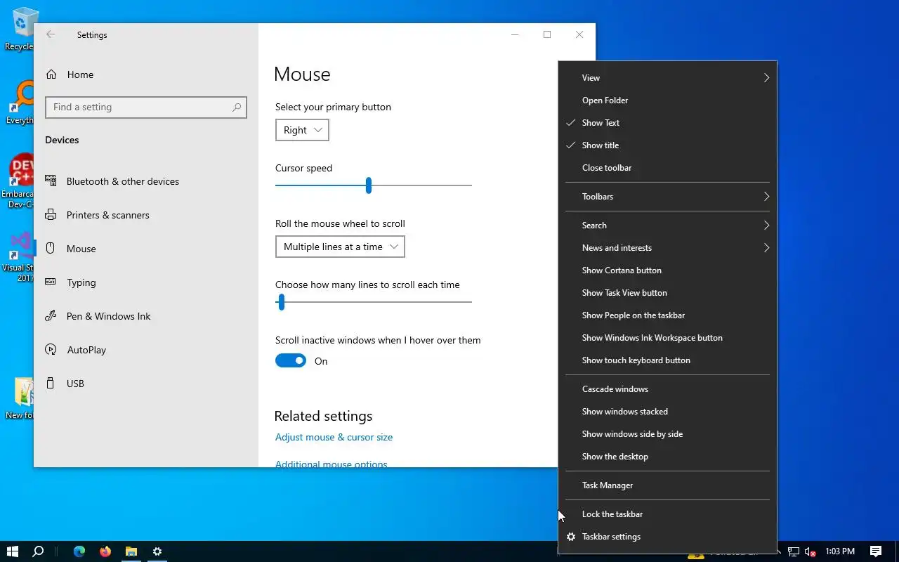This screenshot has height=562, width=899.
Task: Close the Settings window
Action: (579, 34)
